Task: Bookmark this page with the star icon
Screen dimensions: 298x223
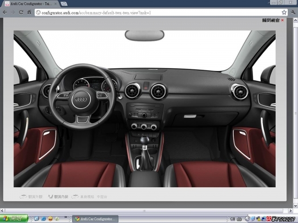Action: tap(284, 13)
